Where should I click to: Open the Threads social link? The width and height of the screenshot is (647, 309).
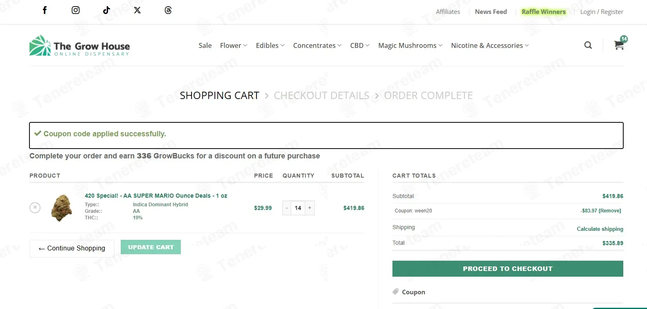[168, 10]
